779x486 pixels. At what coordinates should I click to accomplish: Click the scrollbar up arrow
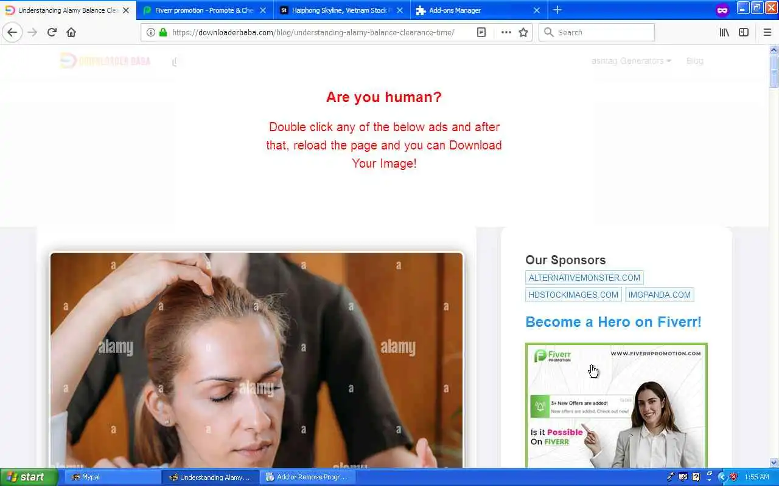click(774, 50)
